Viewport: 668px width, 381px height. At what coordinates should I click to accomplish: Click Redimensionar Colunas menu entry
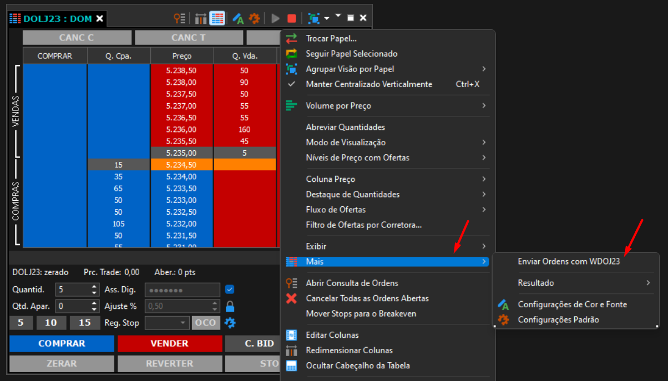386,350
